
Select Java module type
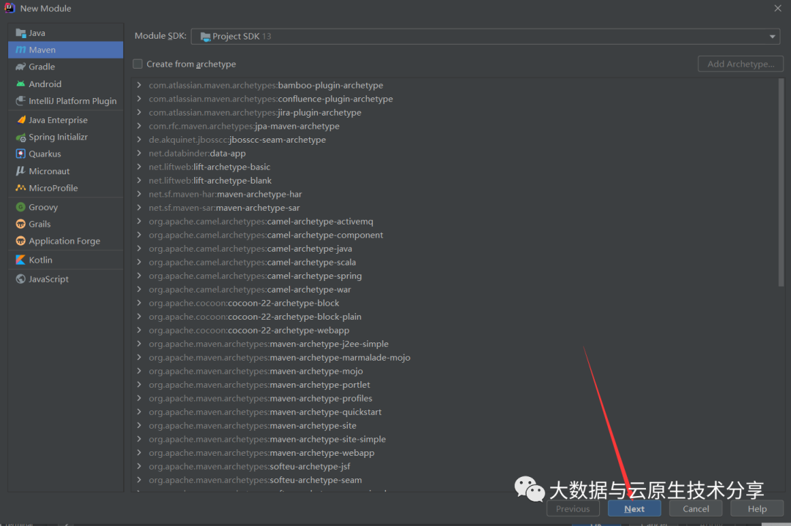pyautogui.click(x=66, y=33)
